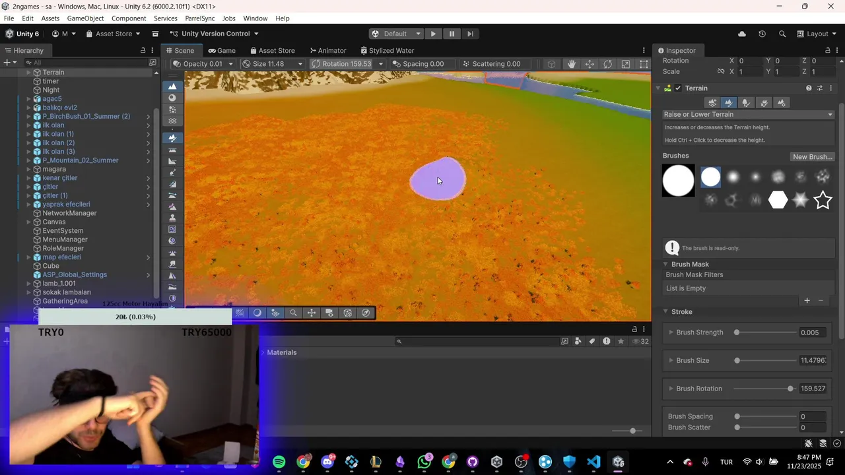Expand the magara object in Hierarchy
845x475 pixels.
29,169
